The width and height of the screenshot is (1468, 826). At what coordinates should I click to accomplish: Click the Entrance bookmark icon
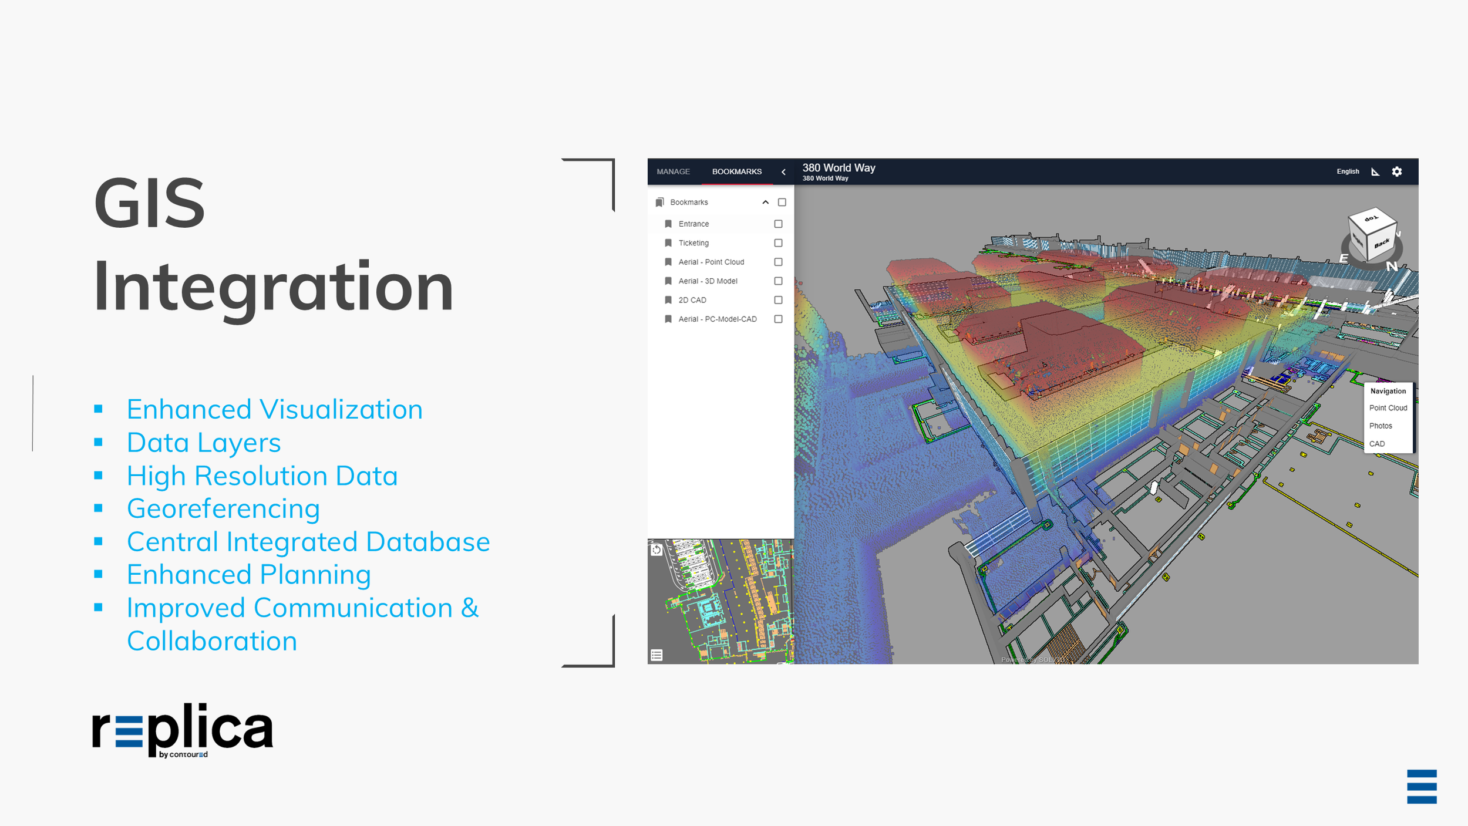pos(668,224)
